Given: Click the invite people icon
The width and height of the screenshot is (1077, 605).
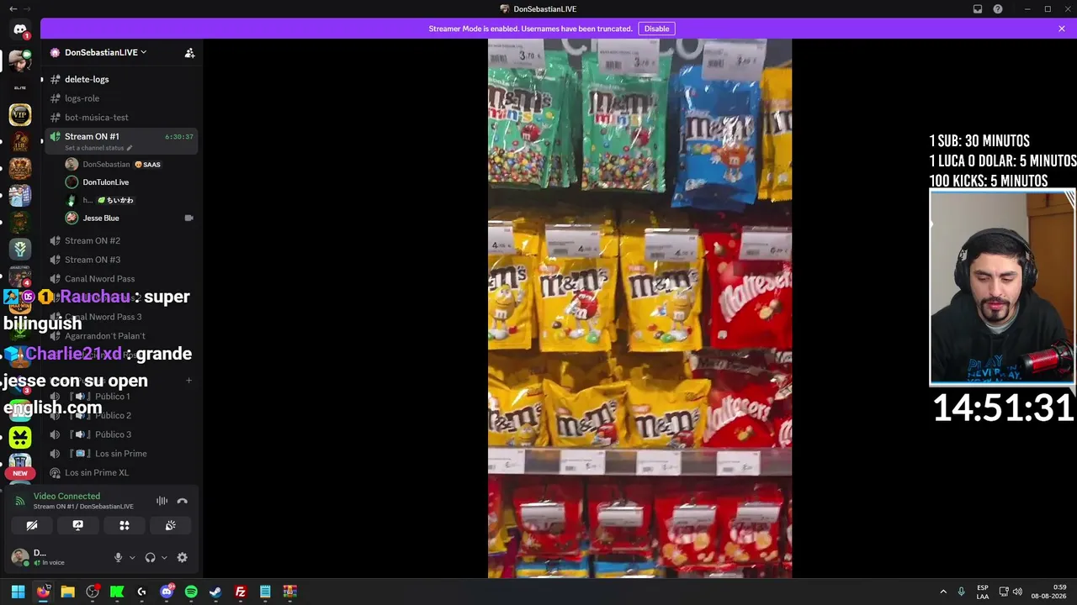Looking at the screenshot, I should (x=189, y=53).
